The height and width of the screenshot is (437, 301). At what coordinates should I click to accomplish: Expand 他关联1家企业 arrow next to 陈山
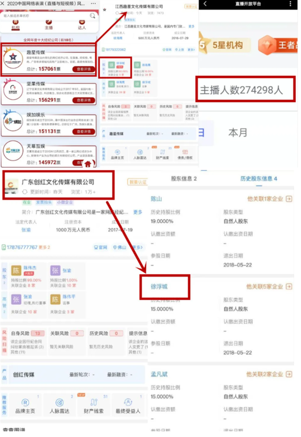(289, 199)
